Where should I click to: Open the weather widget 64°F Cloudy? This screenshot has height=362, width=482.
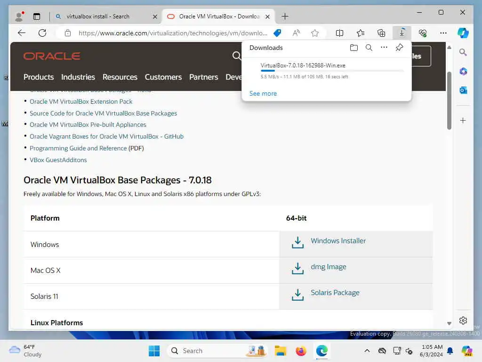25,351
